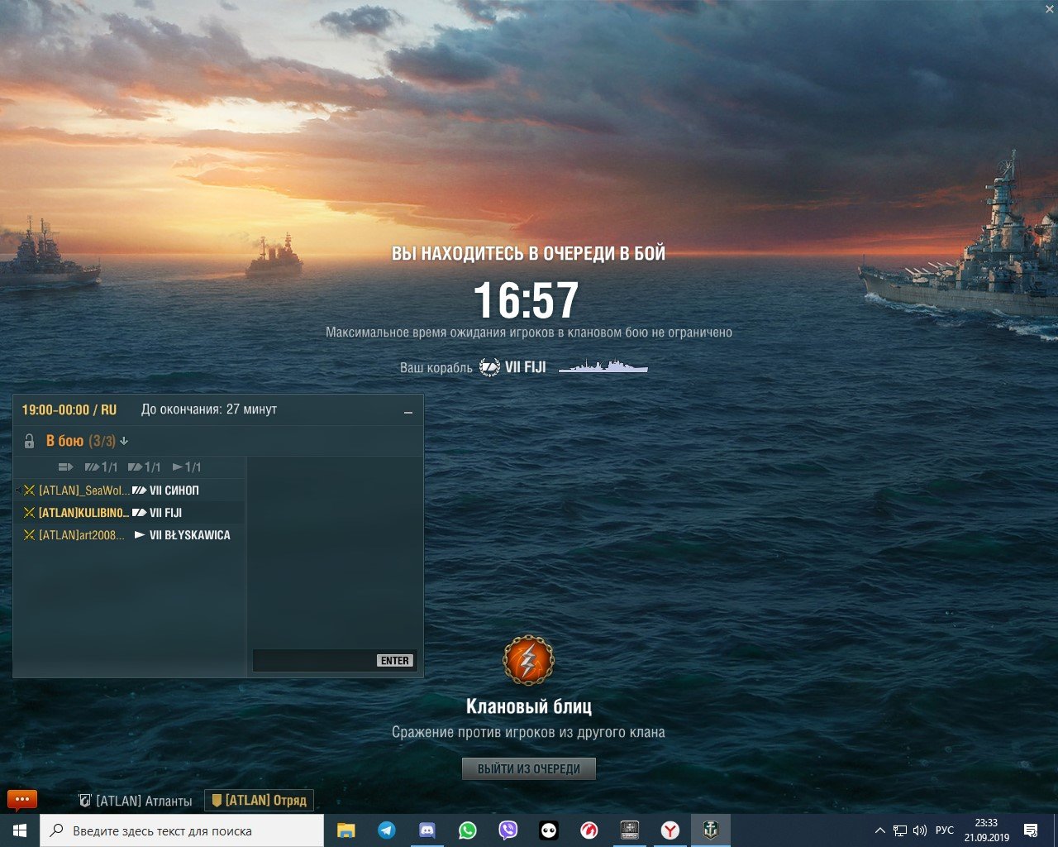Open Yandex Browser from the taskbar
This screenshot has width=1058, height=847.
670,830
